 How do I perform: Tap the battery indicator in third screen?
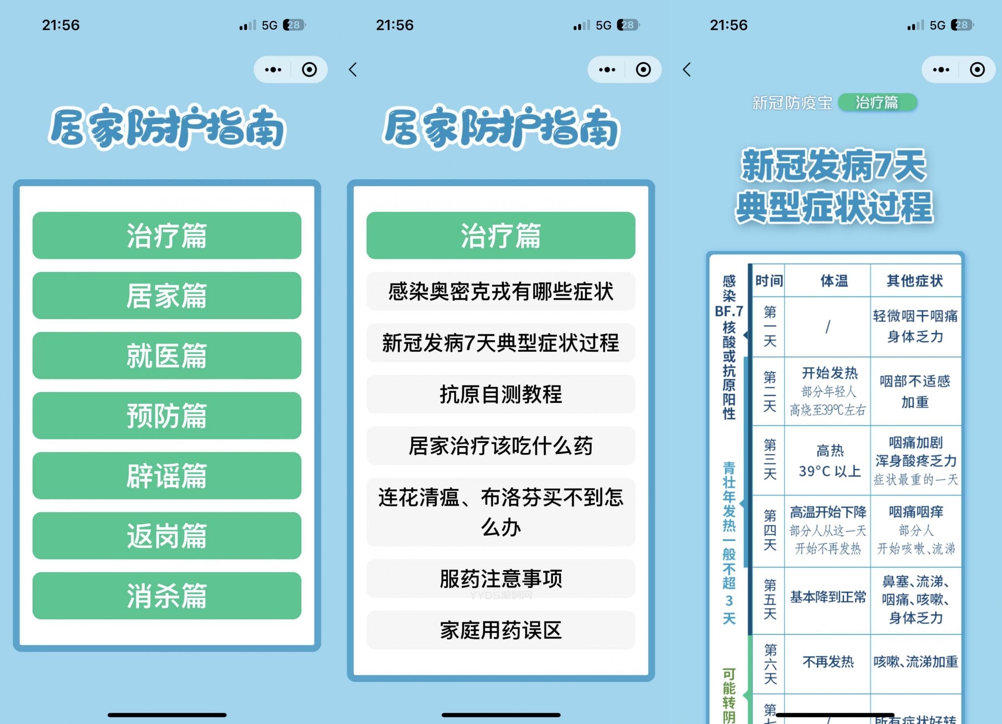click(963, 25)
